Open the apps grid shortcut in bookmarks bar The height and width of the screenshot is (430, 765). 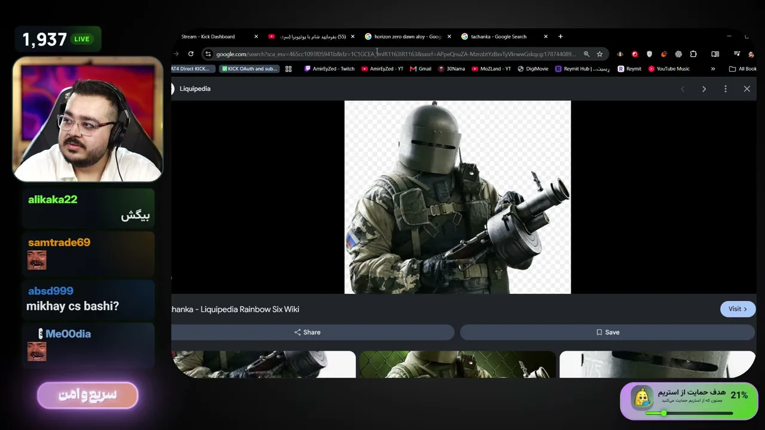coord(288,69)
